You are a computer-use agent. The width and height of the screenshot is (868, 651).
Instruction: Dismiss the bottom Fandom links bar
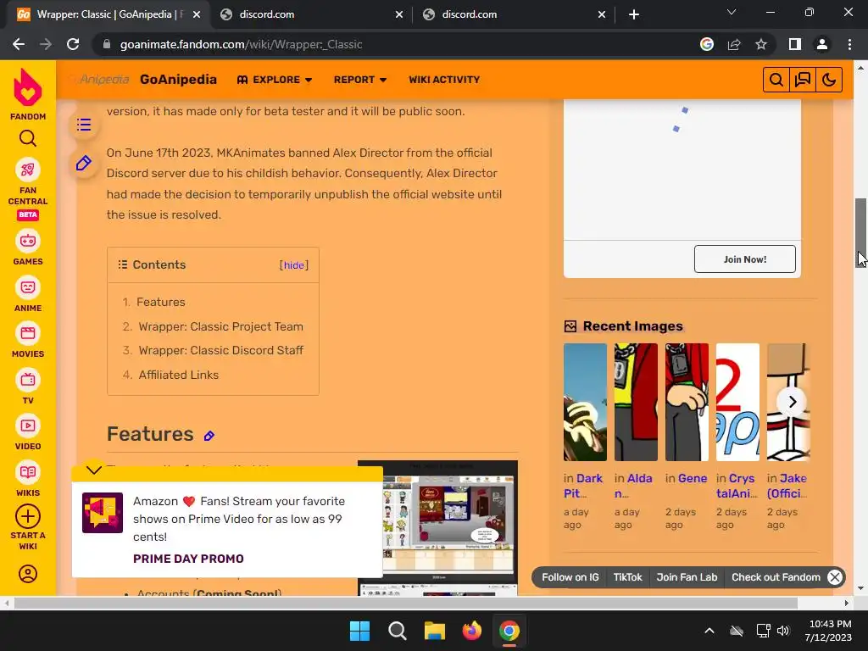coord(835,577)
